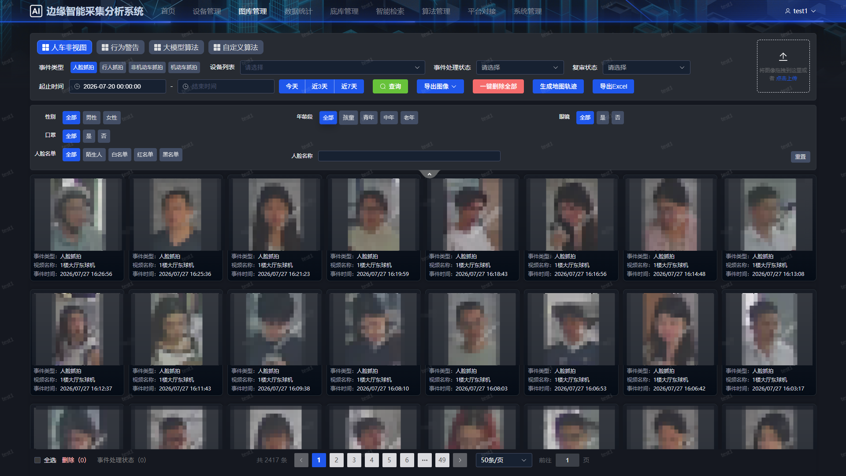Image resolution: width=846 pixels, height=476 pixels.
Task: Filter face list by 红名单
Action: pyautogui.click(x=145, y=155)
